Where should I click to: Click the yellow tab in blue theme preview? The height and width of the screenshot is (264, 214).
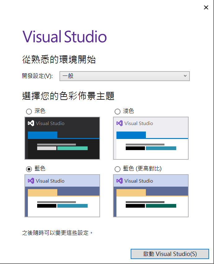42,193
